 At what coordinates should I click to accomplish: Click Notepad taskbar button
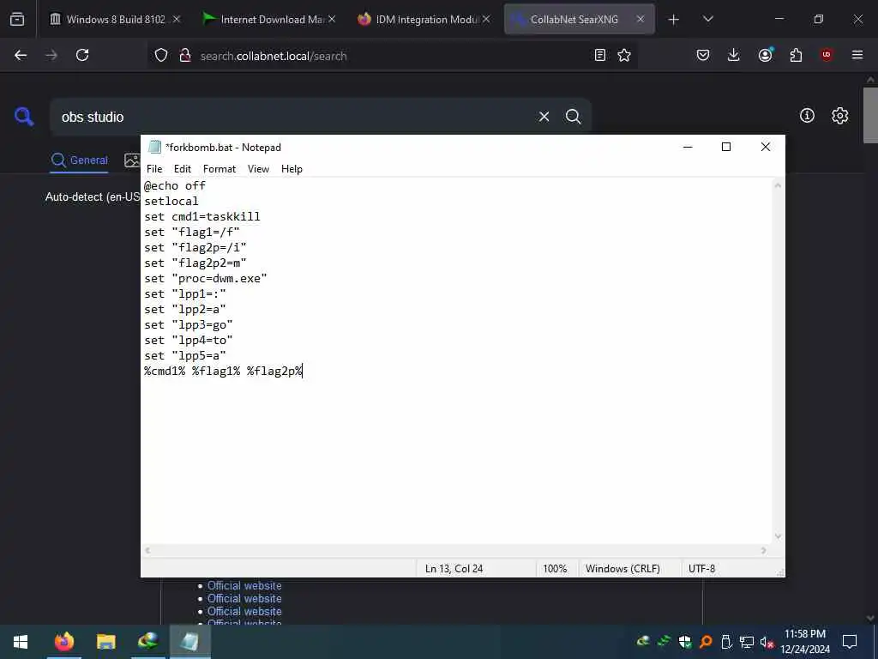pos(189,642)
